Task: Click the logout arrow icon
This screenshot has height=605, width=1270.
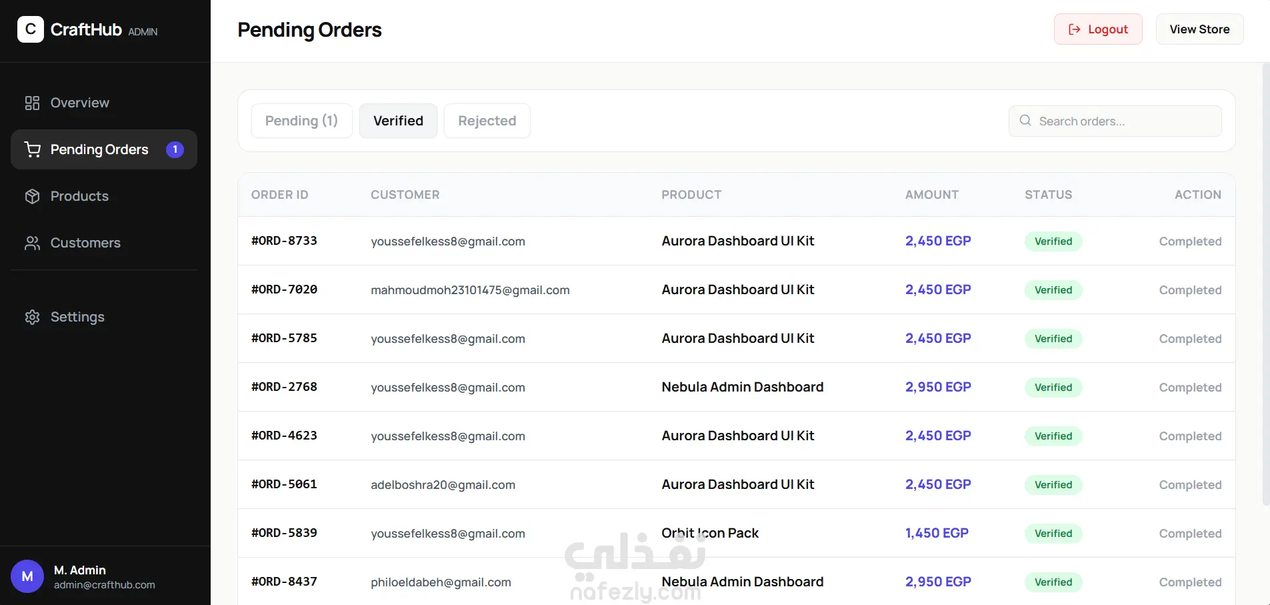Action: [1074, 29]
